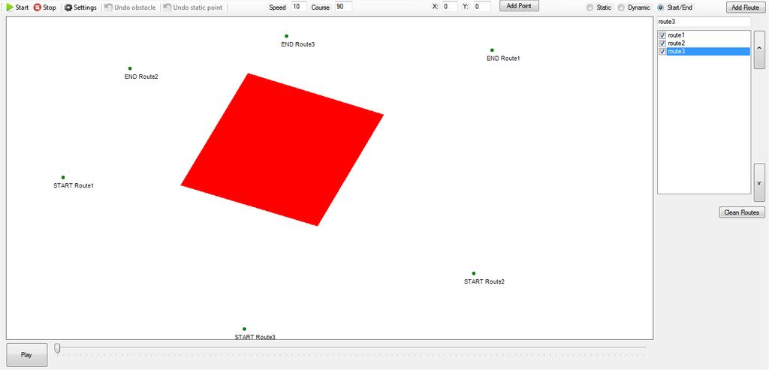Screen dimensions: 769x370
Task: Uncheck the route2 checkbox
Action: (662, 43)
